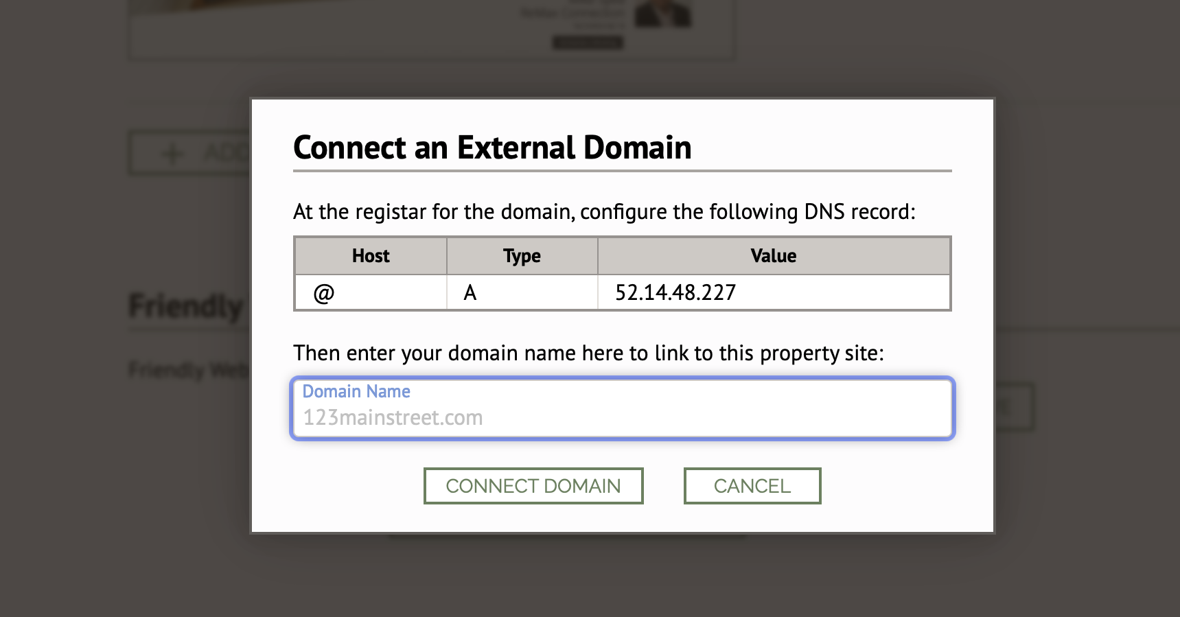
Task: Click the partially hidden button right of the dialog
Action: pyautogui.click(x=1015, y=407)
